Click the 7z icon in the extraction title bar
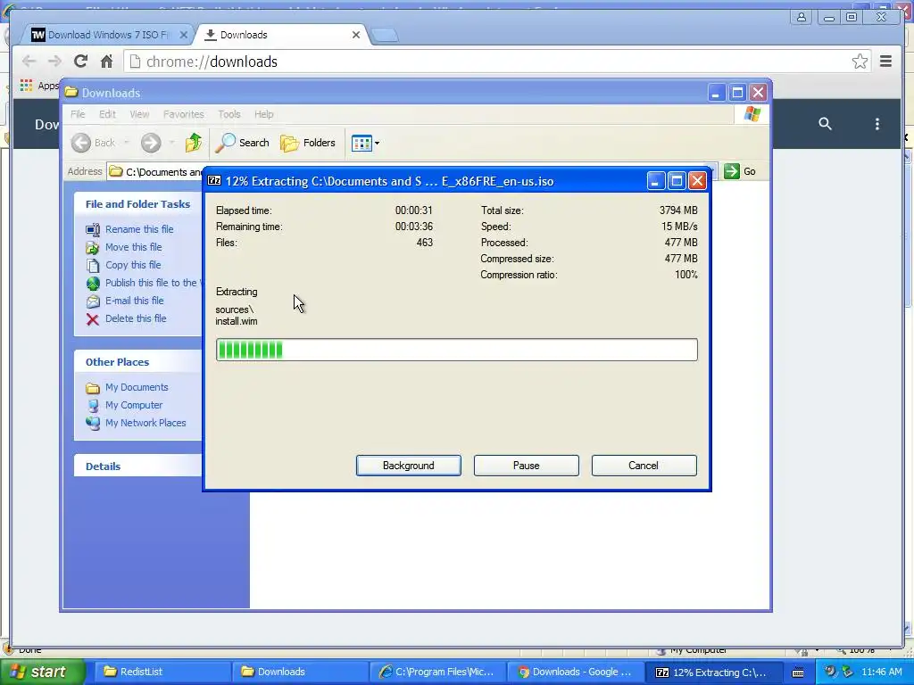The height and width of the screenshot is (685, 914). pos(214,180)
